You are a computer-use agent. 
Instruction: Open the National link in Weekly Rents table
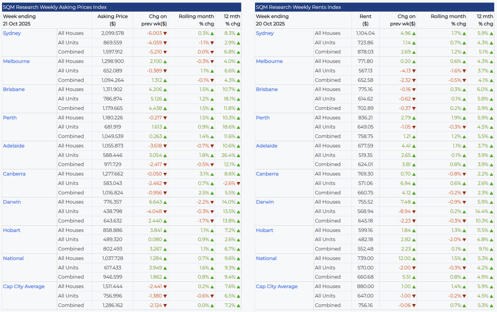tap(266, 258)
